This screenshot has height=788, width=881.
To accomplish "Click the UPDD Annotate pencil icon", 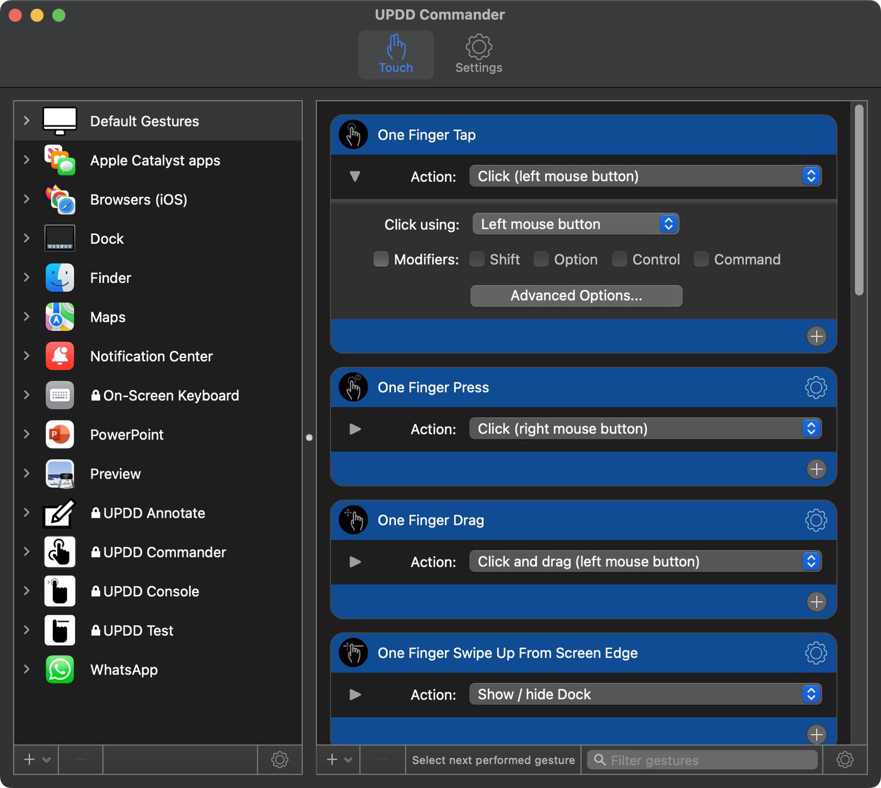I will pos(60,513).
